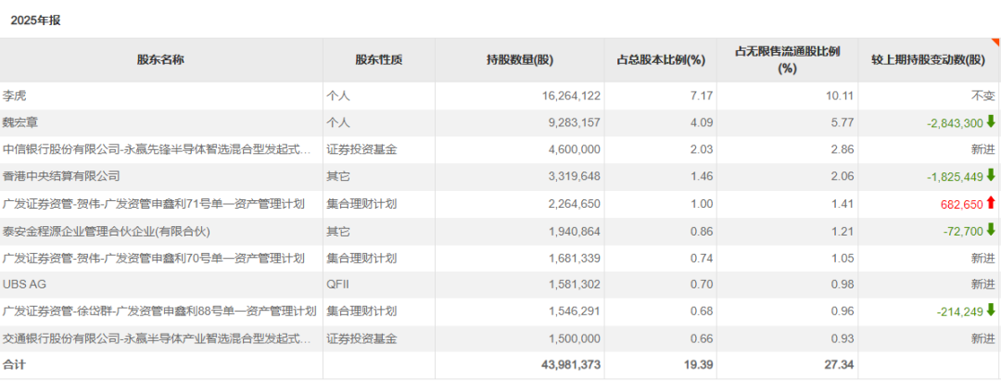This screenshot has height=382, width=1001.
Task: Select UBS AG shareholder name
Action: coord(25,285)
